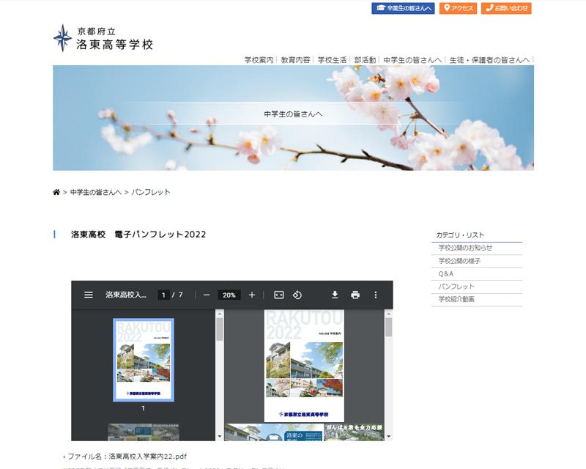Click the 卒業生の皆さんへ button
This screenshot has width=586, height=469.
point(404,8)
